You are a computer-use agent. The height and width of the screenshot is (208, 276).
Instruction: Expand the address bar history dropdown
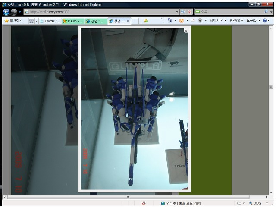click(x=177, y=12)
